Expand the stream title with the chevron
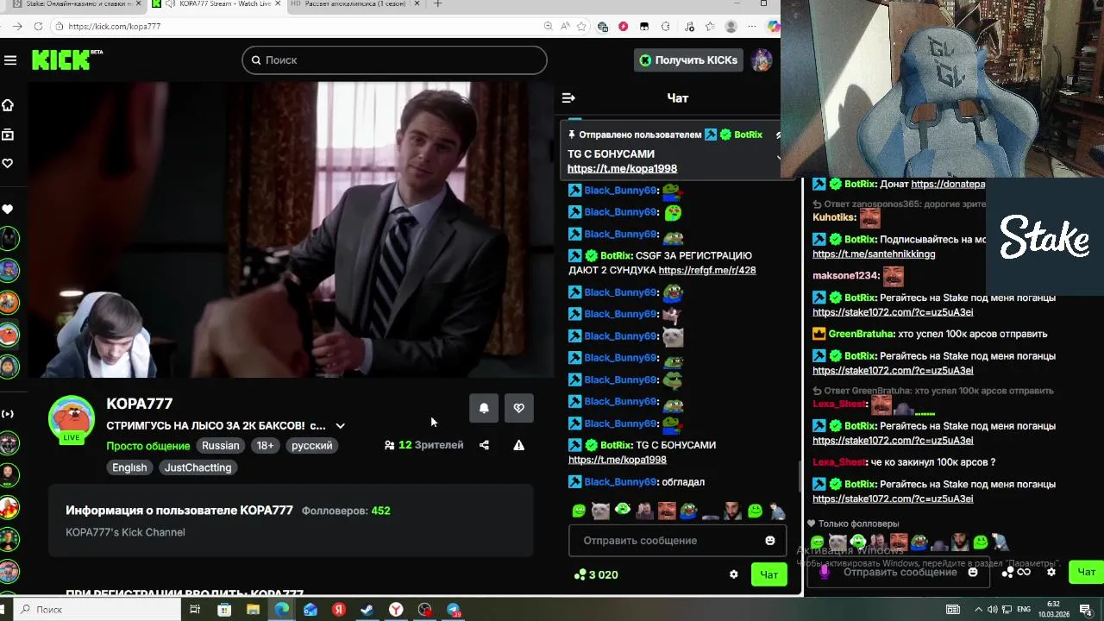1104x621 pixels. tap(340, 426)
